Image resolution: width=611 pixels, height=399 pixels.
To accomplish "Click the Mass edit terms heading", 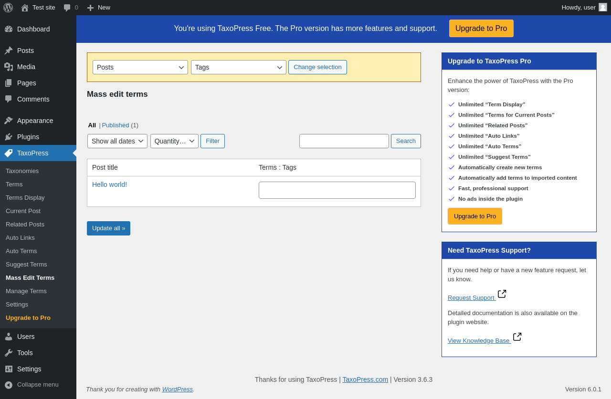I will (x=117, y=94).
